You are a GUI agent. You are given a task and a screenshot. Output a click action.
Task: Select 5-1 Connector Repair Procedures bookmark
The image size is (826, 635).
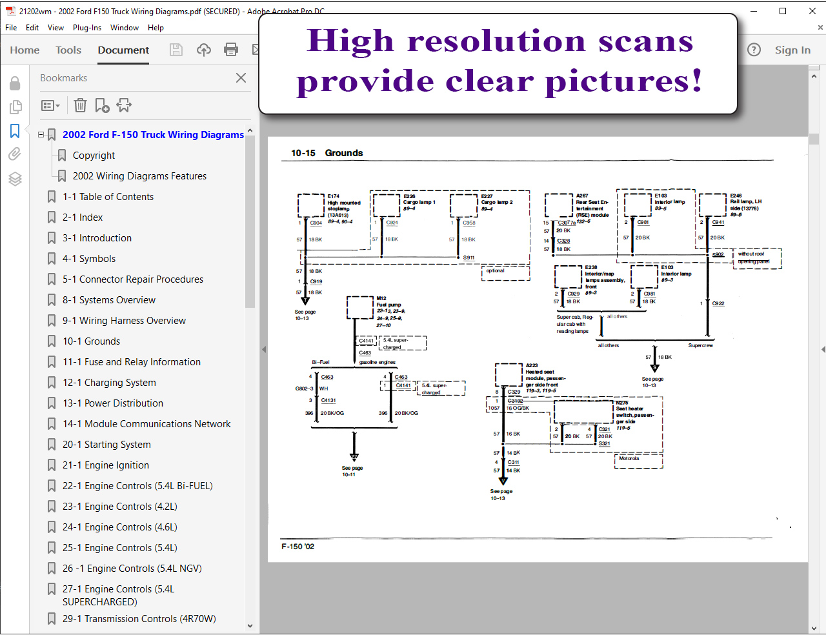(133, 279)
